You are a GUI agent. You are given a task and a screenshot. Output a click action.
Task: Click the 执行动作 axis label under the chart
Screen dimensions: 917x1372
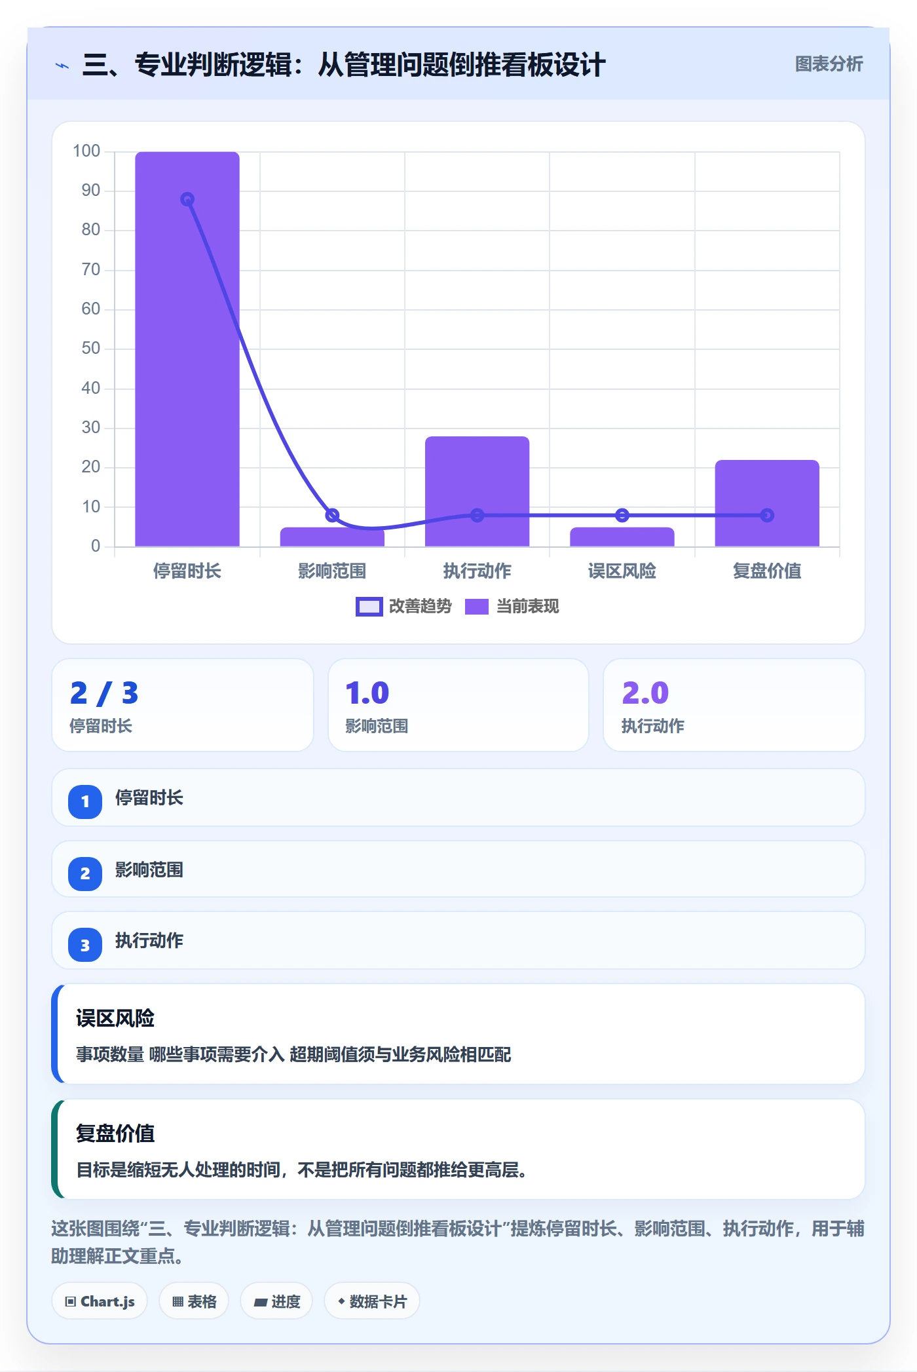[x=477, y=571]
